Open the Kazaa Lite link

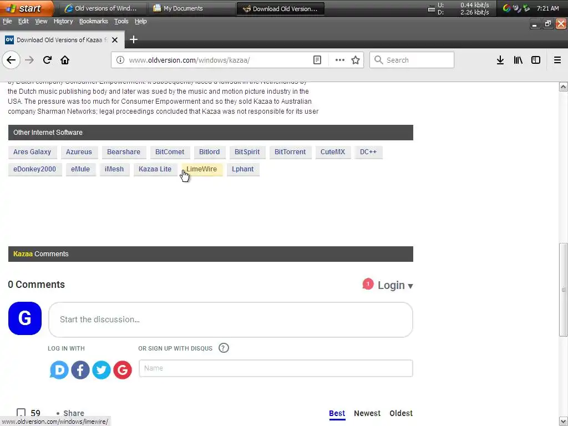155,169
